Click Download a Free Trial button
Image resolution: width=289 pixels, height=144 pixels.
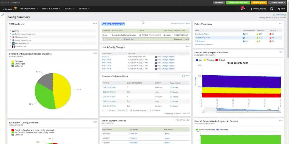238,3
